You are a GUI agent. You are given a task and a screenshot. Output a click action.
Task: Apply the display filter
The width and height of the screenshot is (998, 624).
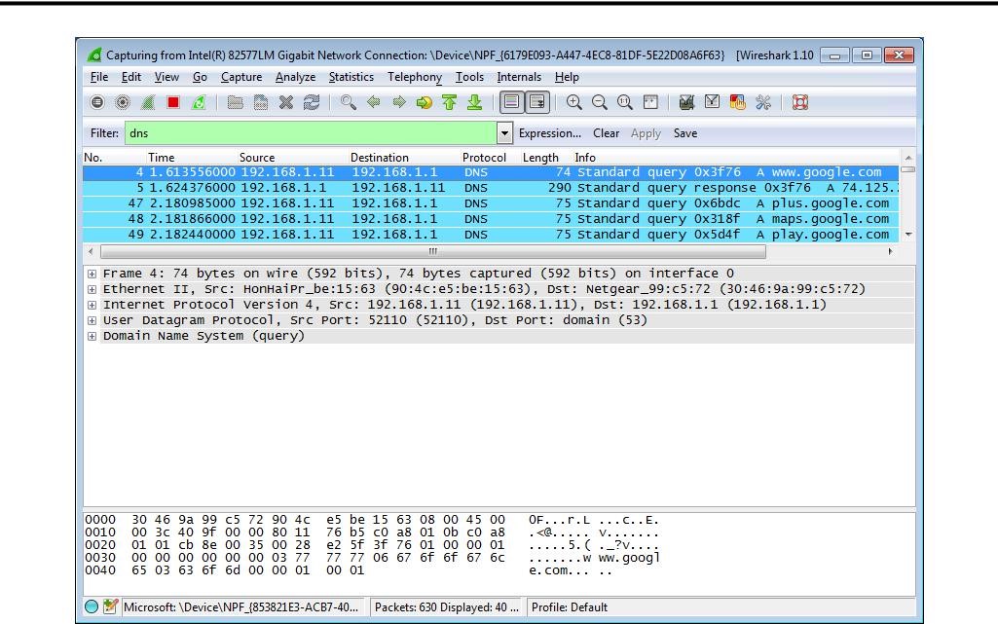(647, 133)
